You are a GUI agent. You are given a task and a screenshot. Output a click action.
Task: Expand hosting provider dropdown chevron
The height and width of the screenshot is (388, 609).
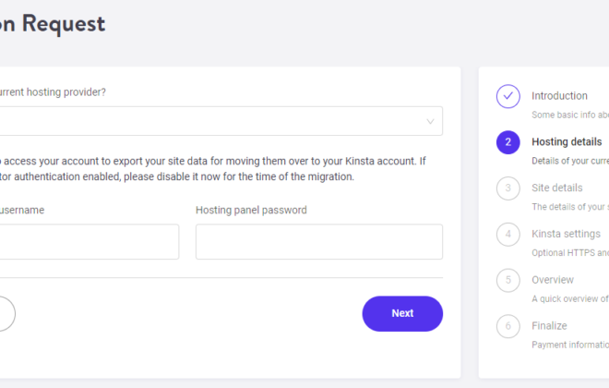tap(430, 121)
